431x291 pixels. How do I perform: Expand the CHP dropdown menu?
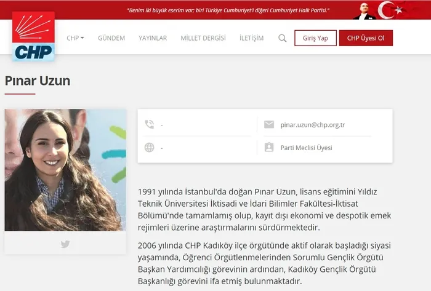pos(75,38)
